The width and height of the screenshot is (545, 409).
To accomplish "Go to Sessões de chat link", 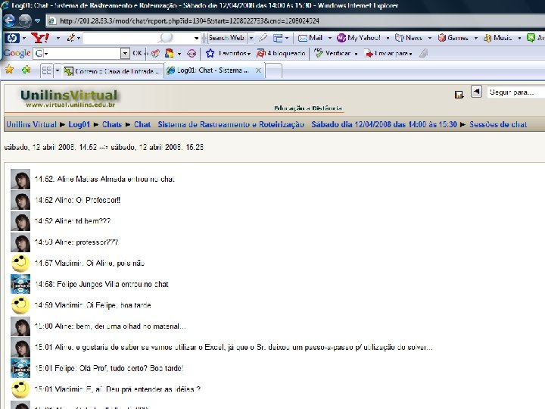I will [x=498, y=124].
